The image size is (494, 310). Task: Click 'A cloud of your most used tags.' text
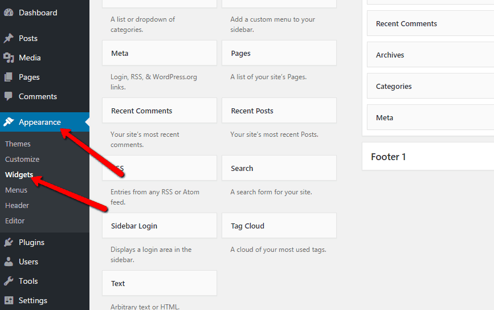[278, 250]
